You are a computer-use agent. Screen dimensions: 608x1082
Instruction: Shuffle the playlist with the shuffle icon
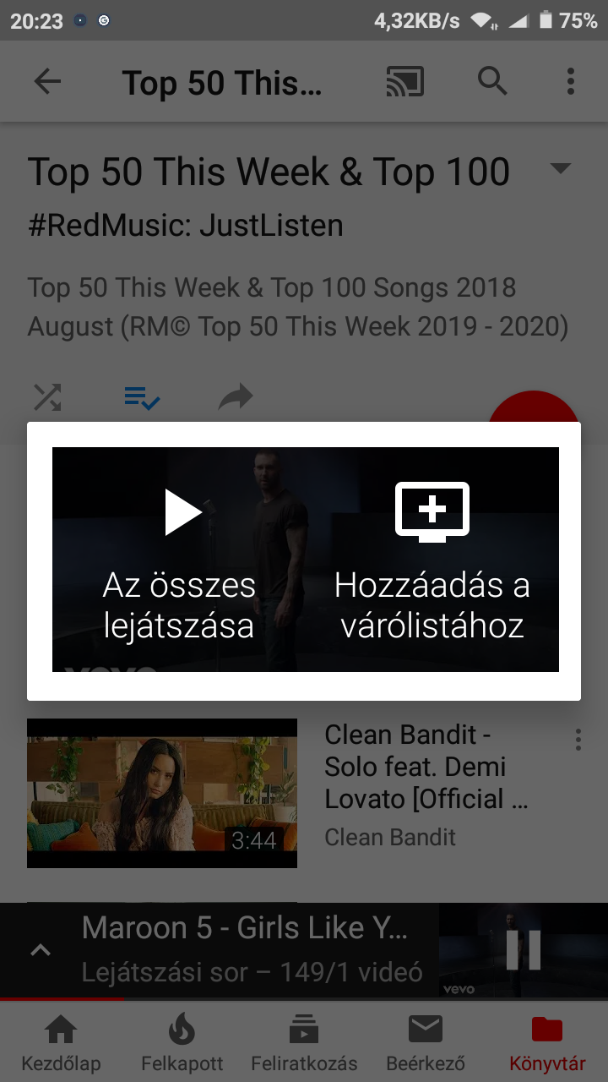tap(47, 396)
